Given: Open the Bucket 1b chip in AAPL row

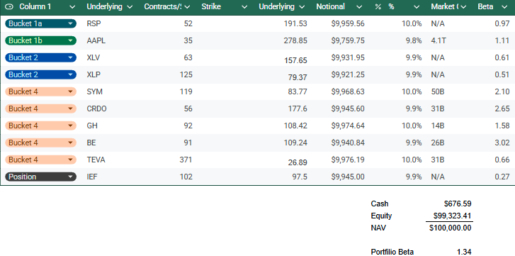Looking at the screenshot, I should (40, 40).
